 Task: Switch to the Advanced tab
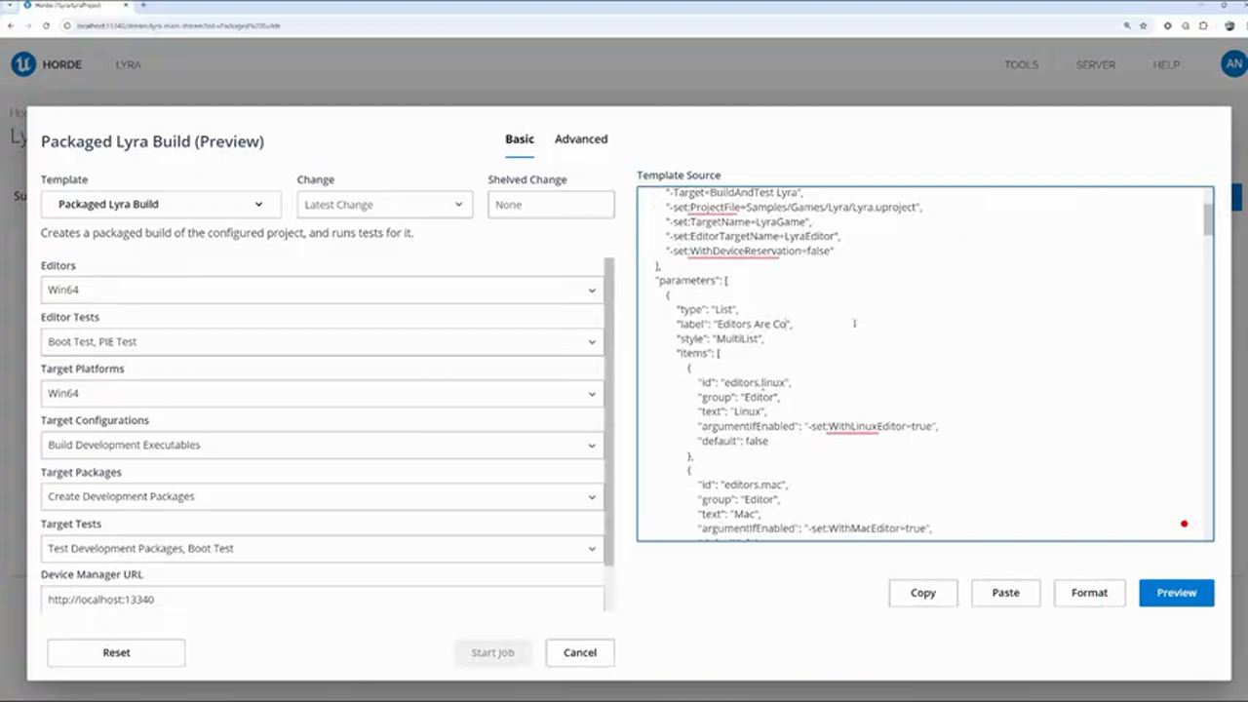pos(581,139)
